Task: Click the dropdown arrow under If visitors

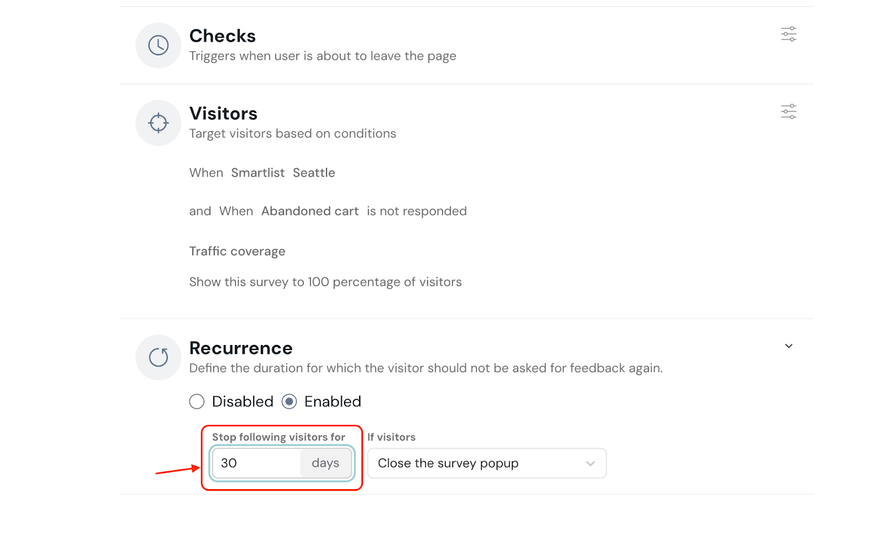Action: point(590,463)
